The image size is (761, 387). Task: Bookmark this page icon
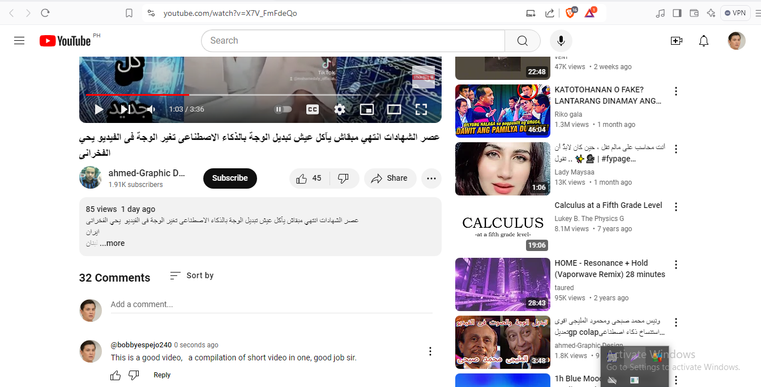click(x=129, y=13)
